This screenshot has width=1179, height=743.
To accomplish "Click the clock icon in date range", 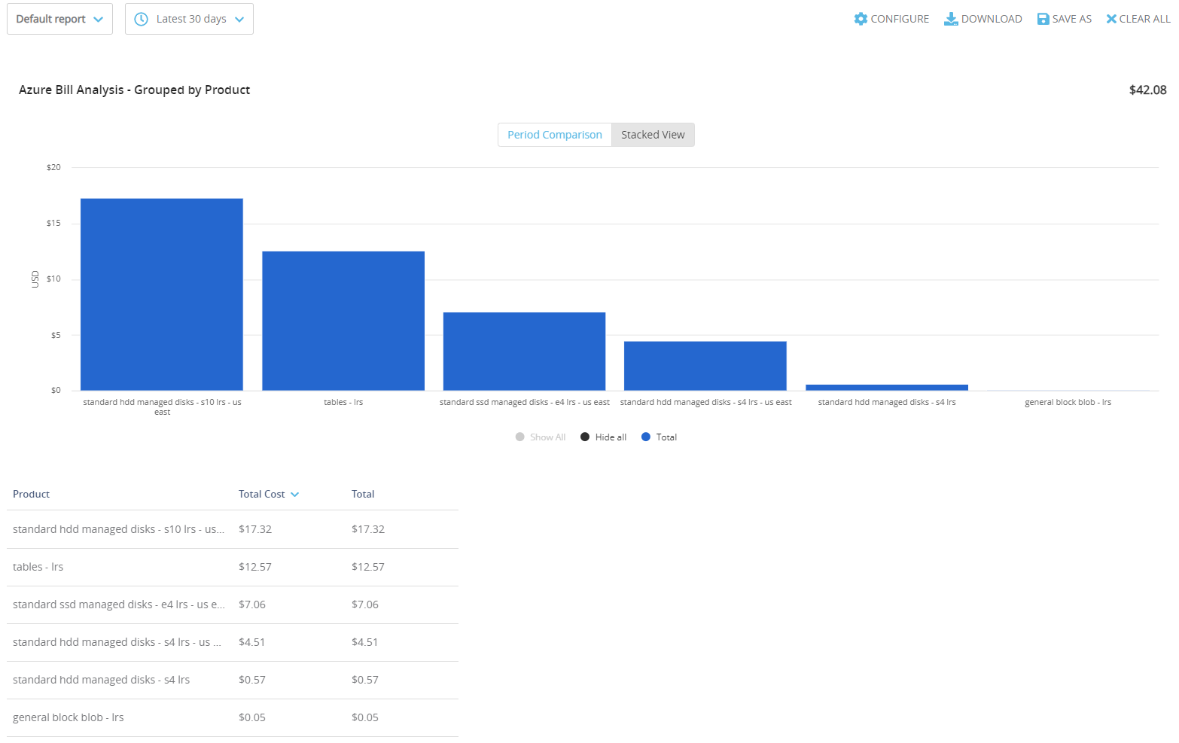I will [141, 19].
